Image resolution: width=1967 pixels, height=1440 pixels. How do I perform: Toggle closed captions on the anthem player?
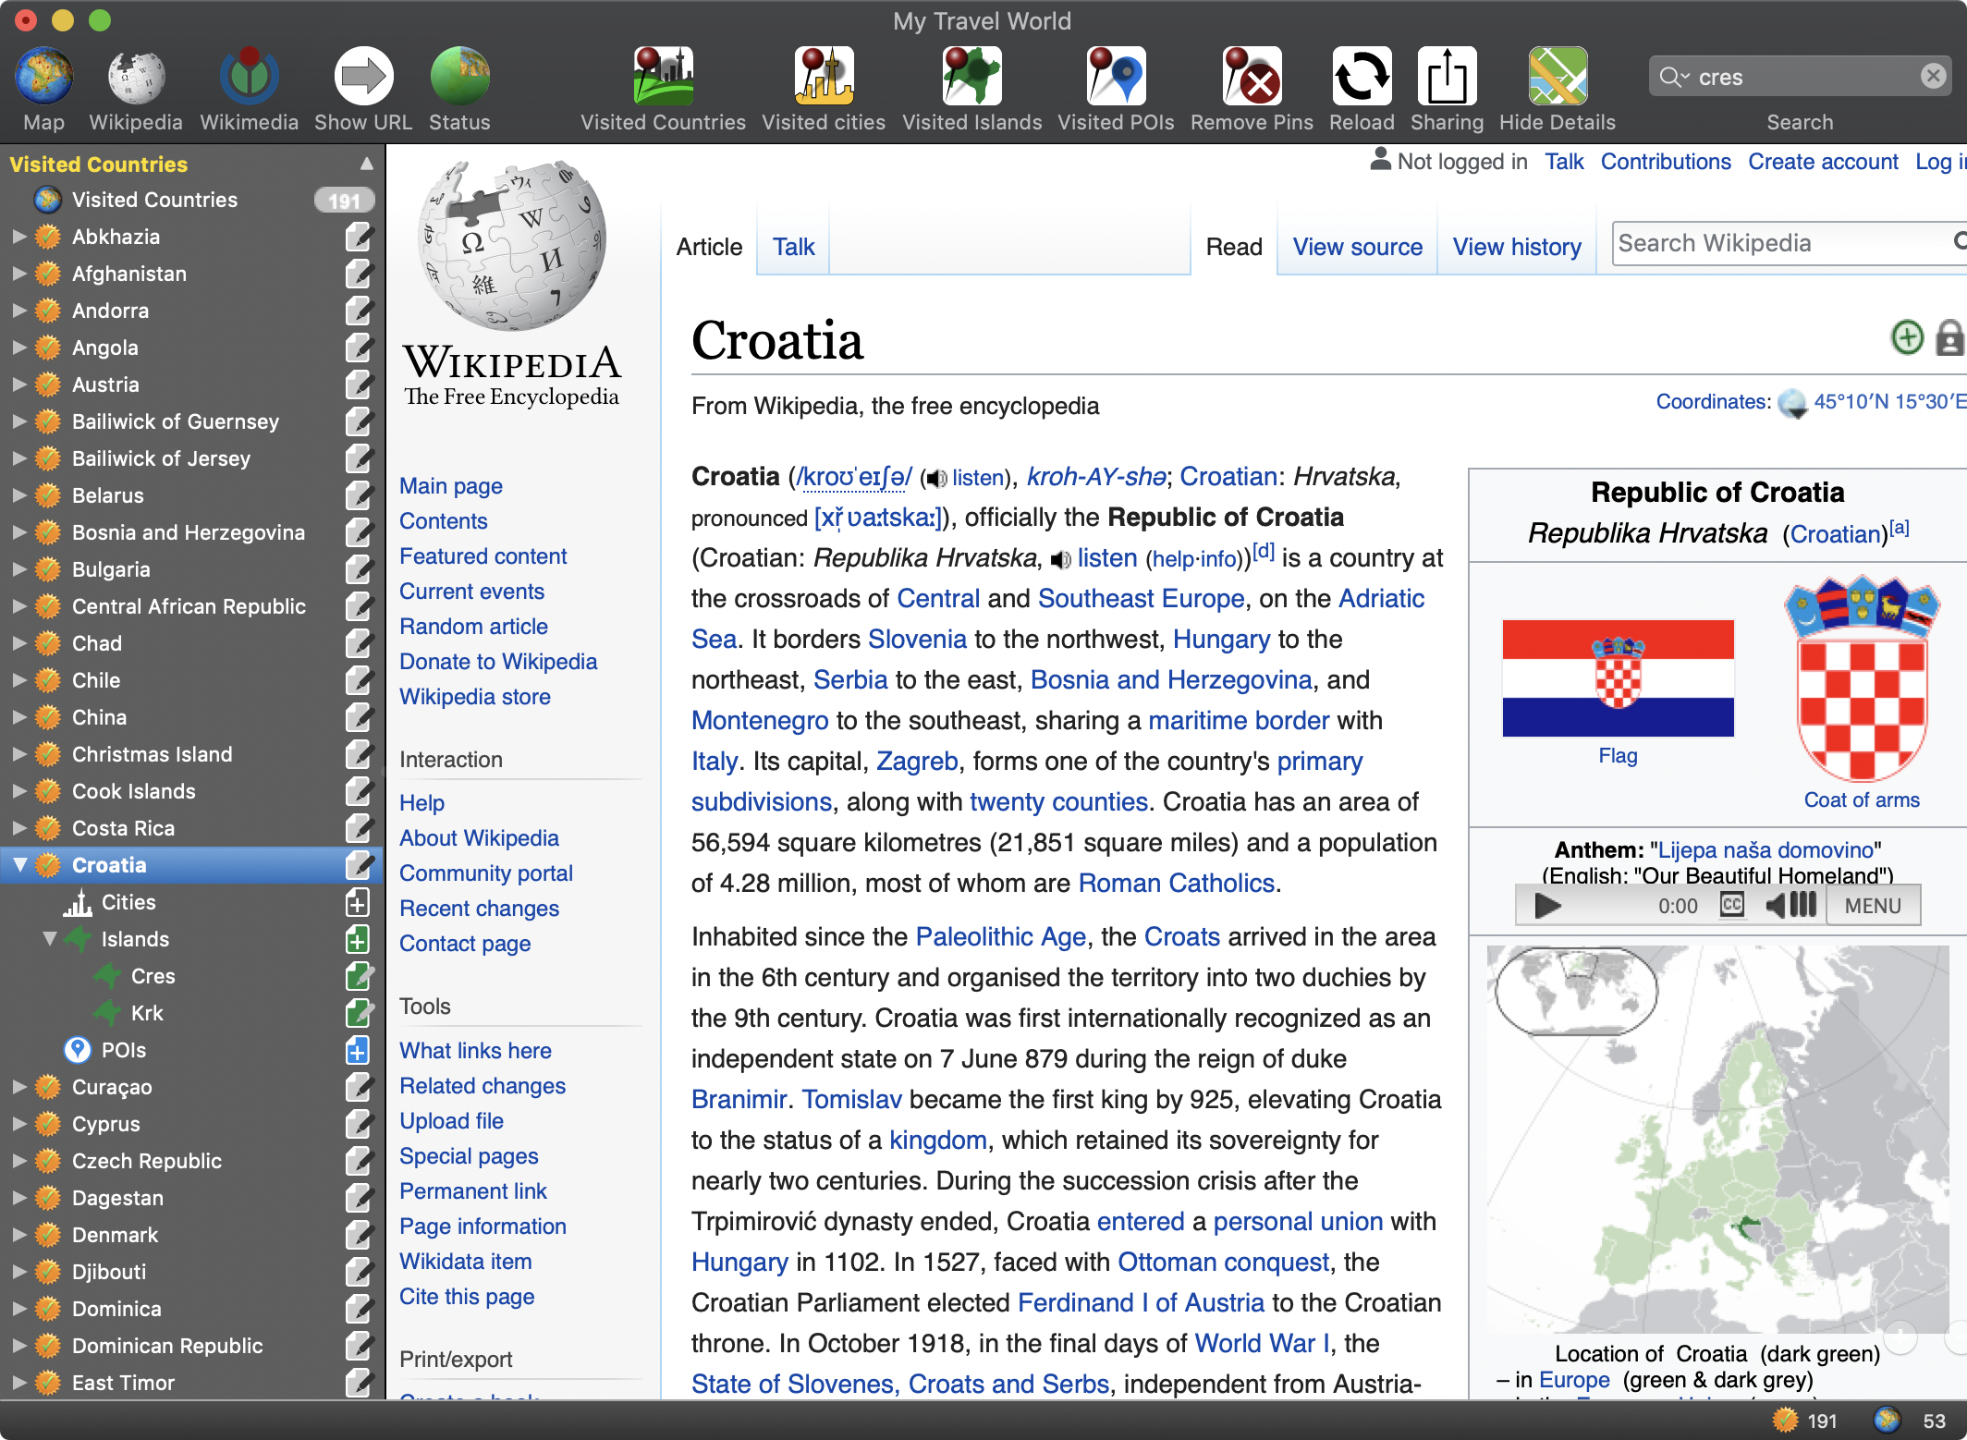coord(1732,905)
